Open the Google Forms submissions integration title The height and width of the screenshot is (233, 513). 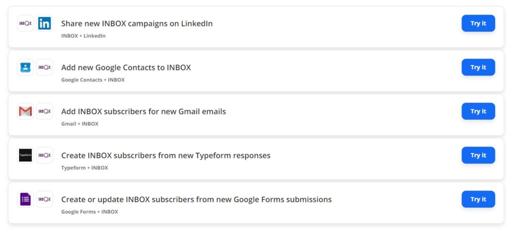[x=196, y=199]
